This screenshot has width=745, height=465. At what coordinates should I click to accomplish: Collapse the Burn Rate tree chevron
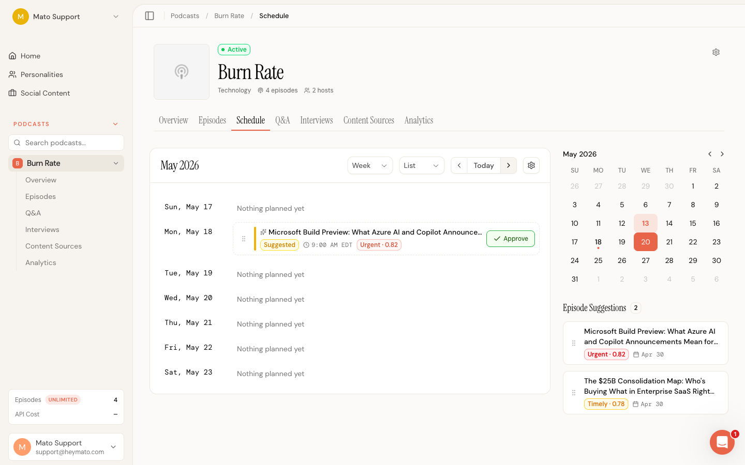click(x=116, y=163)
